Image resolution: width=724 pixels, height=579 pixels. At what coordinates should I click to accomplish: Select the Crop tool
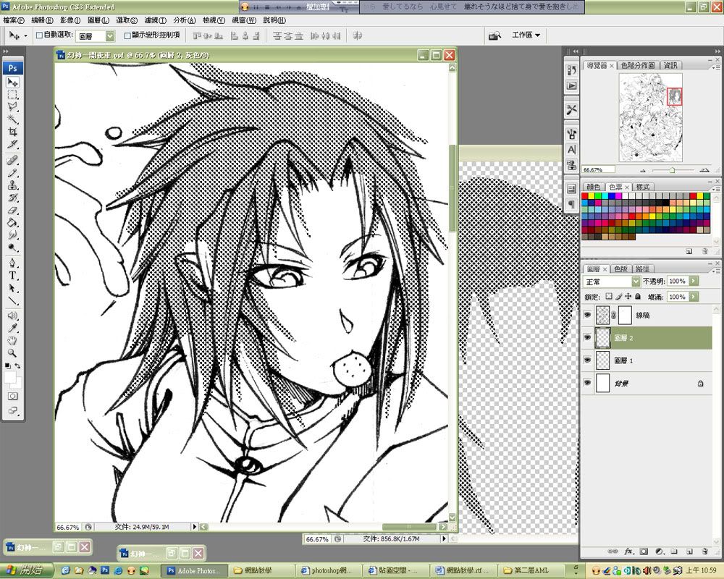pyautogui.click(x=12, y=132)
